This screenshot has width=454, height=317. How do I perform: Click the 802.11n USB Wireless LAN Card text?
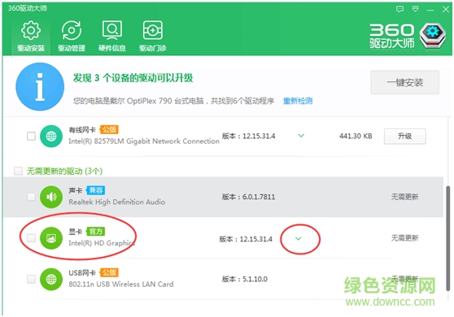click(x=121, y=284)
